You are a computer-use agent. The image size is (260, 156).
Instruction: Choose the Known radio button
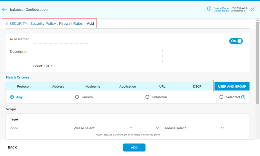point(77,97)
